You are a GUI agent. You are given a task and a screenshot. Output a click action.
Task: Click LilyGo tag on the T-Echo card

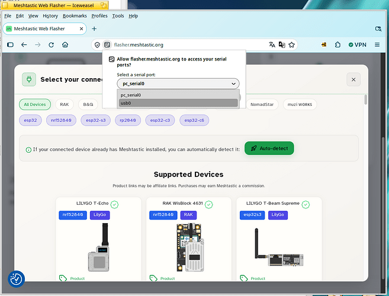[99, 215]
